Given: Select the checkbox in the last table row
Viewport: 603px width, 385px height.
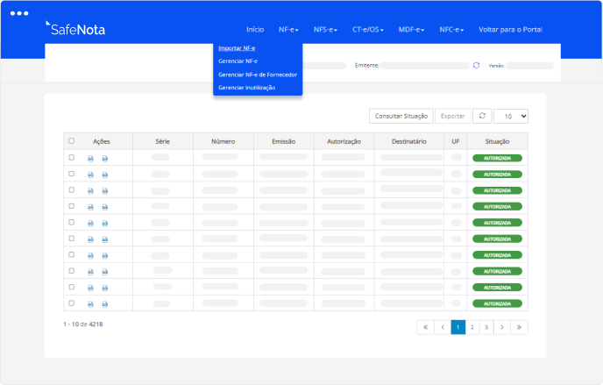Looking at the screenshot, I should point(72,303).
